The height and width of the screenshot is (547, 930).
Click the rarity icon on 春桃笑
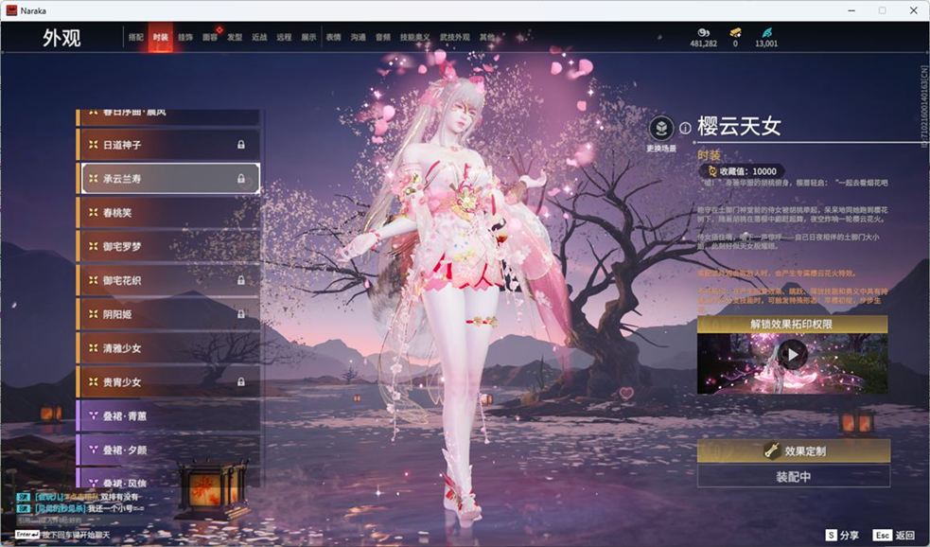click(93, 212)
